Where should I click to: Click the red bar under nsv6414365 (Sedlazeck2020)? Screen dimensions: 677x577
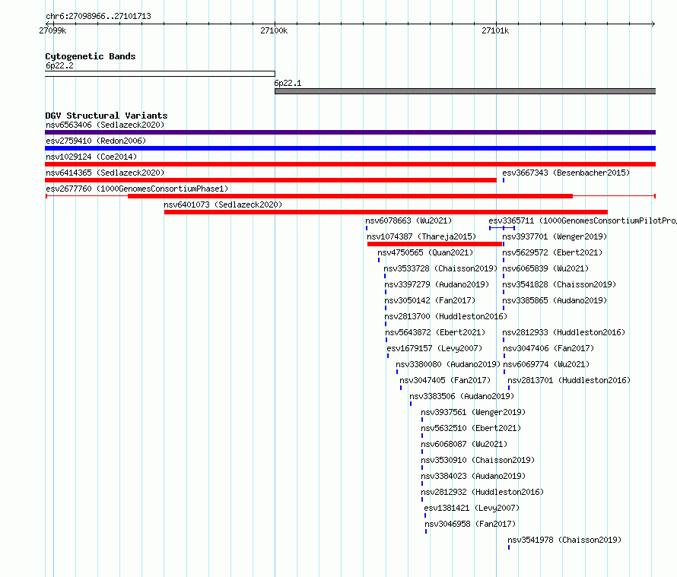pos(271,180)
